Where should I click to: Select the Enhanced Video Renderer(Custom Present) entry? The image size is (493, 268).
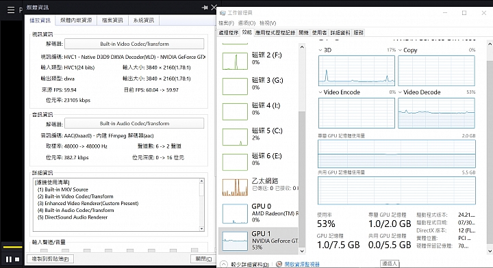tap(88, 203)
